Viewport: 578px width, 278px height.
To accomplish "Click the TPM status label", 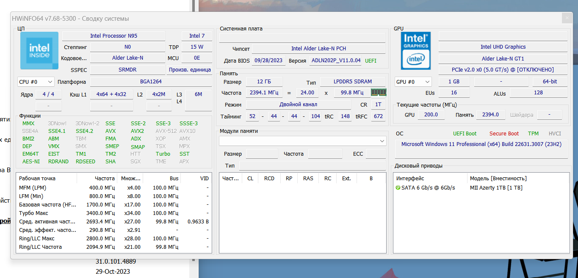I will [533, 134].
